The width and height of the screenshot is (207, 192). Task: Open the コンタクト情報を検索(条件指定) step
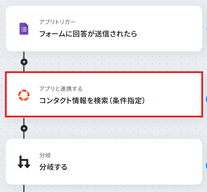pos(92,100)
